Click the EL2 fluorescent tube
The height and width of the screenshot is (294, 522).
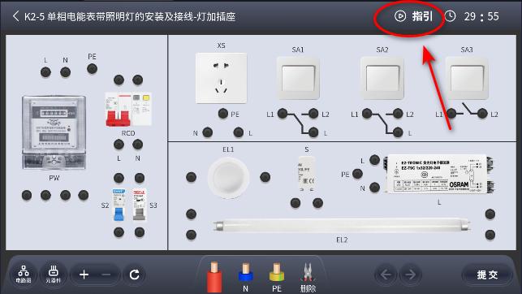pyautogui.click(x=342, y=226)
